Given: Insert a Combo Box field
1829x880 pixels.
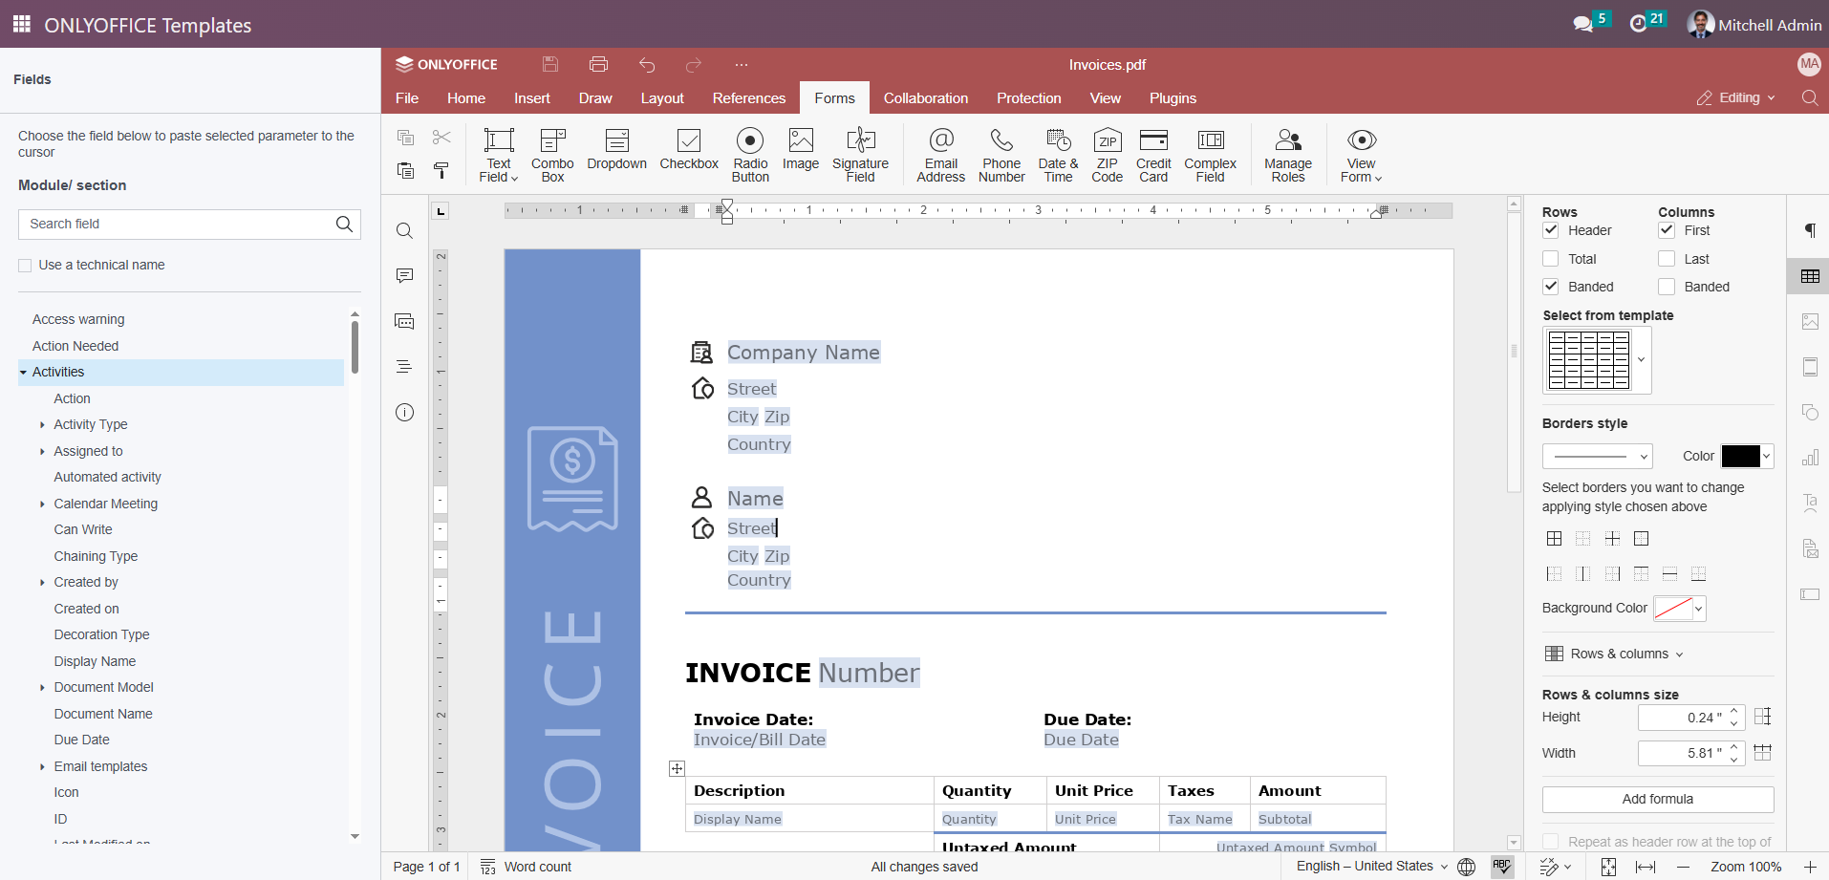Looking at the screenshot, I should (x=552, y=154).
